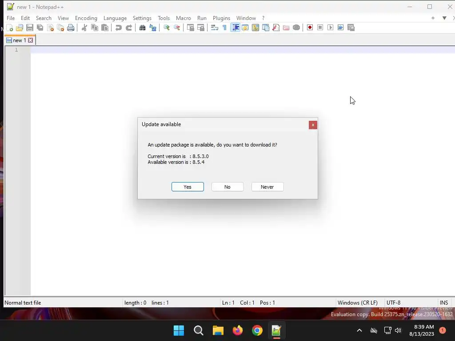Open the triangle dropdown beside the plus

(444, 18)
